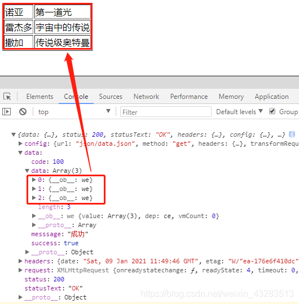Expand the __ob__ we entry with value Array(3)

(34, 216)
